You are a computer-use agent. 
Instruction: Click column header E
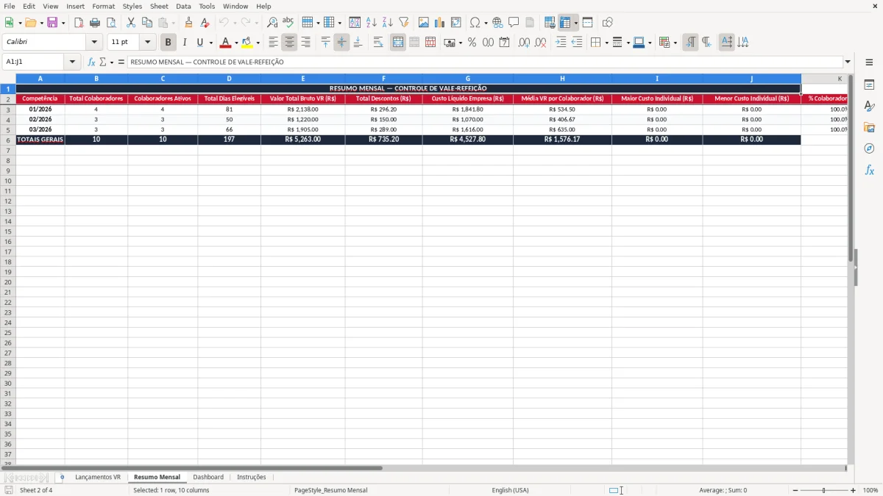tap(302, 79)
